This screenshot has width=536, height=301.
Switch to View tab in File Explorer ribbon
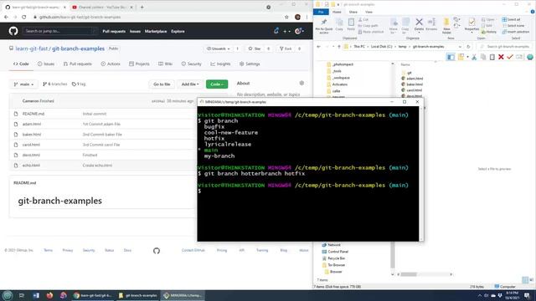[368, 12]
